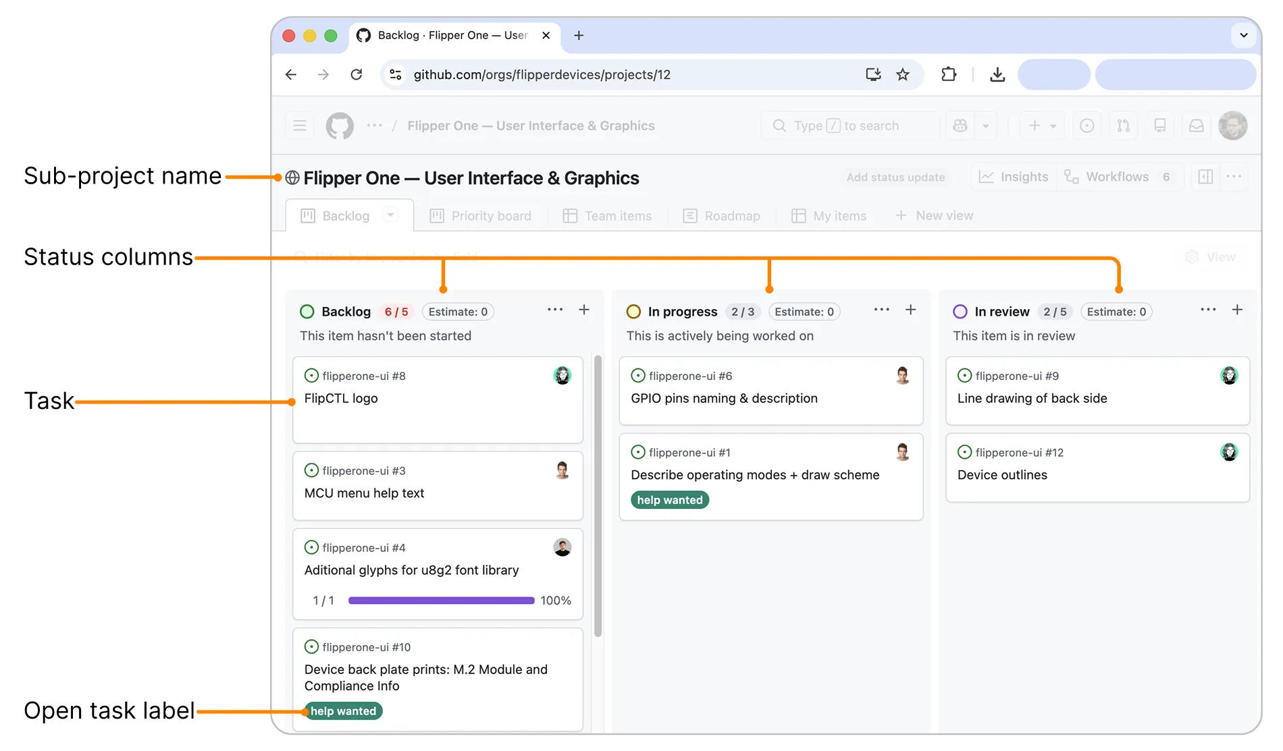Open the browser extensions puzzle icon
Viewport: 1283px width, 751px height.
click(949, 74)
